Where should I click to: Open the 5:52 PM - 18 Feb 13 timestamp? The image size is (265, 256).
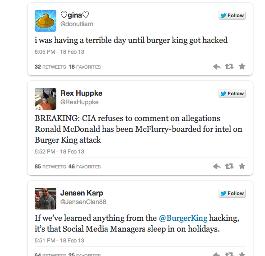(x=59, y=152)
